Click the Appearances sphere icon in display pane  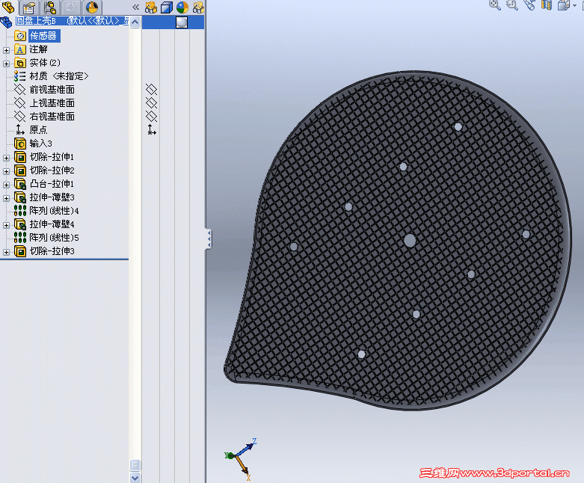click(x=182, y=7)
